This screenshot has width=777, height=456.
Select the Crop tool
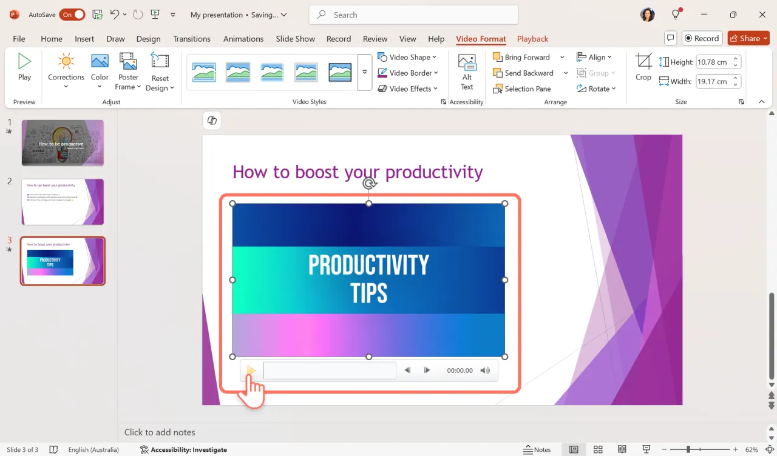click(x=643, y=67)
